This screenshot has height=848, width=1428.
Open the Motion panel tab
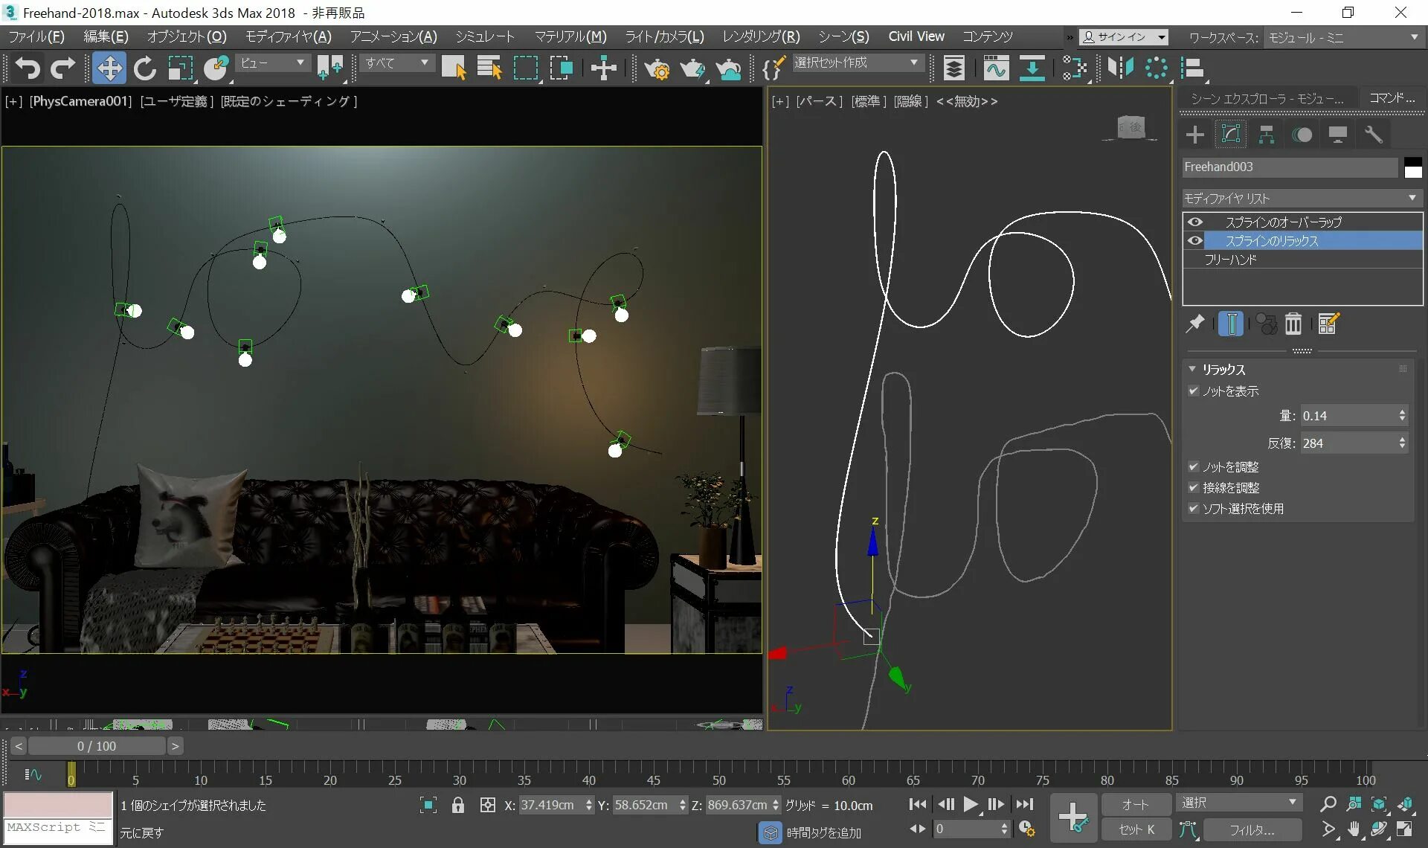coord(1302,135)
